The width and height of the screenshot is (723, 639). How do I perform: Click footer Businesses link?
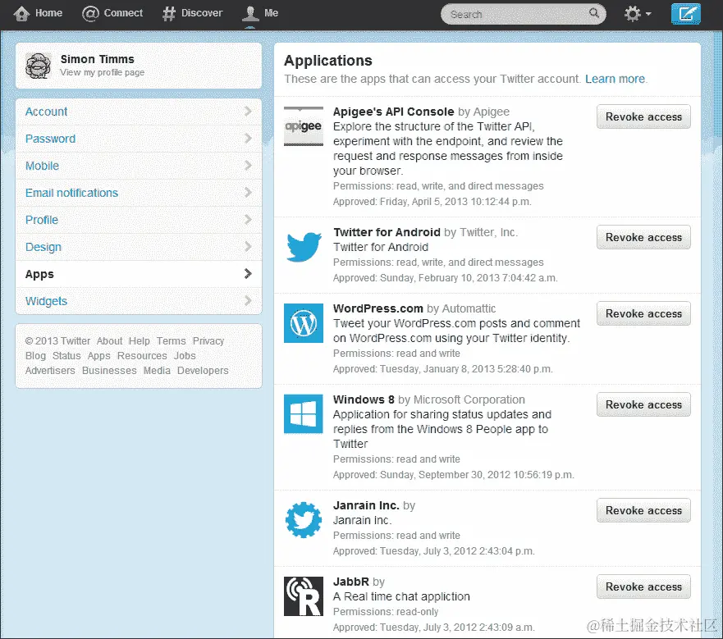109,371
